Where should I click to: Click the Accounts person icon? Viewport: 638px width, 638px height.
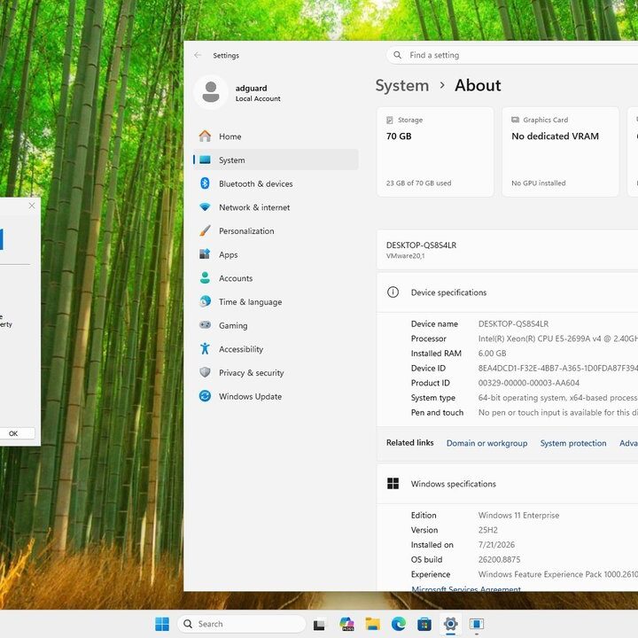coord(205,277)
